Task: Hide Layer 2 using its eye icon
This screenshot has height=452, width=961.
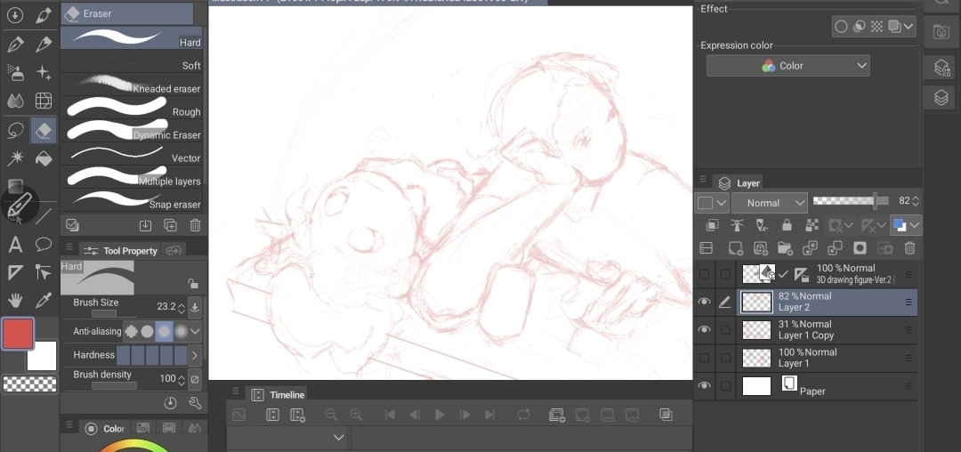Action: [705, 303]
